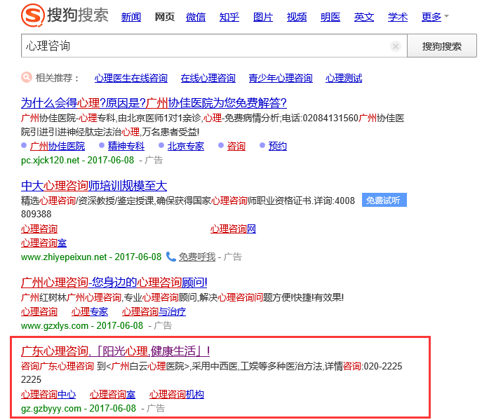This screenshot has width=489, height=420.
Task: Open the 视频 tab
Action: [297, 17]
